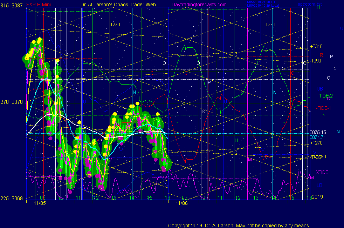Click the green "J" letter in the right margin
The image size is (344, 228).
(x=324, y=114)
